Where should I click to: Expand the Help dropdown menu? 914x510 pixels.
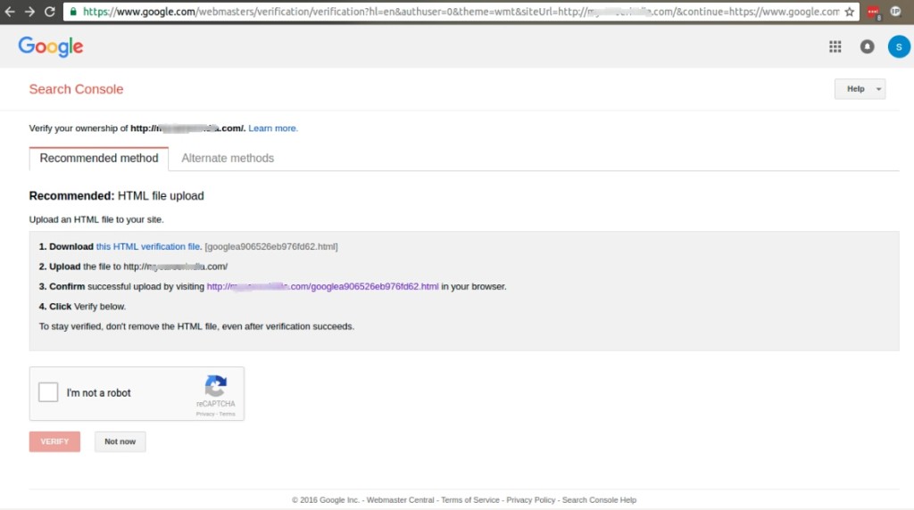point(860,89)
